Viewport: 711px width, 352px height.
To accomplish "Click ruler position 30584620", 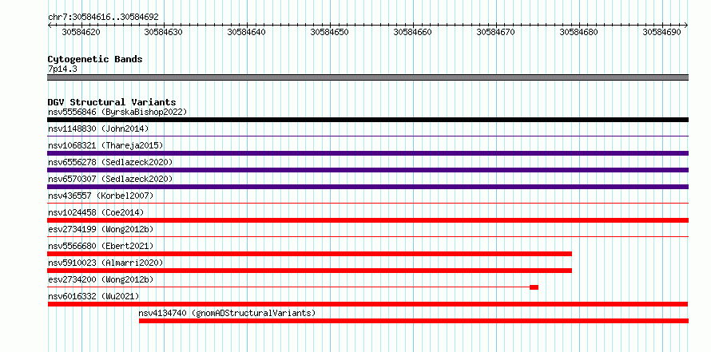I will click(x=81, y=32).
